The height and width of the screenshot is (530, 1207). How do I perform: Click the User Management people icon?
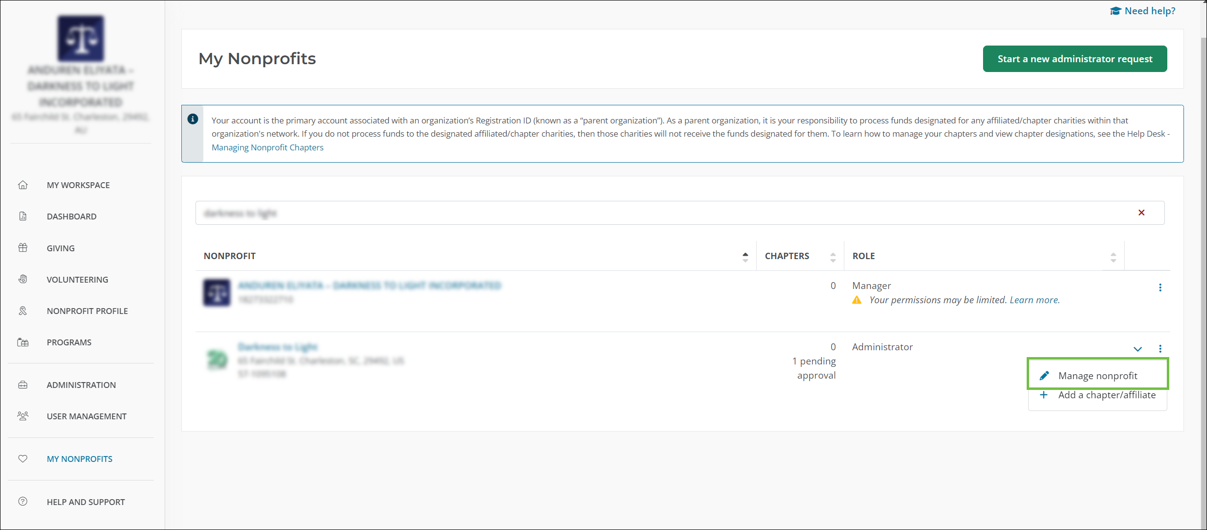(23, 416)
